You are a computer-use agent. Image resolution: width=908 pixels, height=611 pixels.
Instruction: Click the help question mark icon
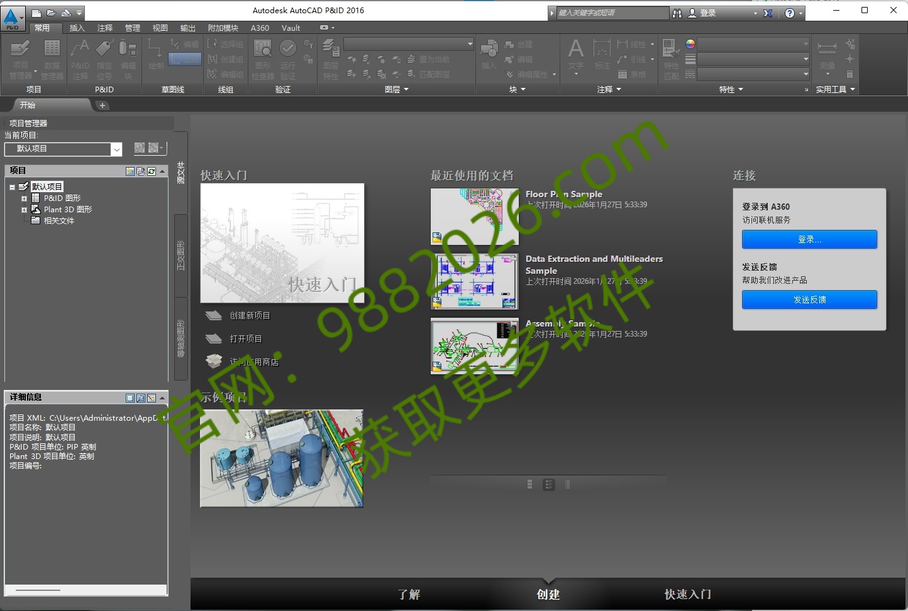[x=790, y=13]
